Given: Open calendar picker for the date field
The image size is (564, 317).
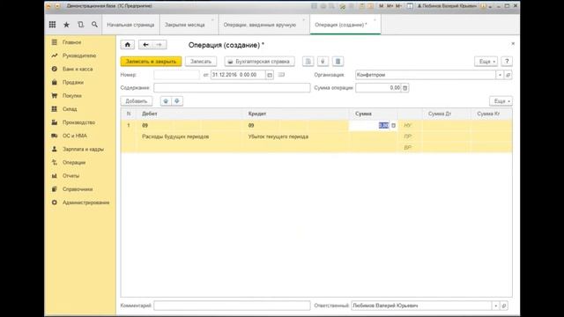Looking at the screenshot, I should click(270, 75).
